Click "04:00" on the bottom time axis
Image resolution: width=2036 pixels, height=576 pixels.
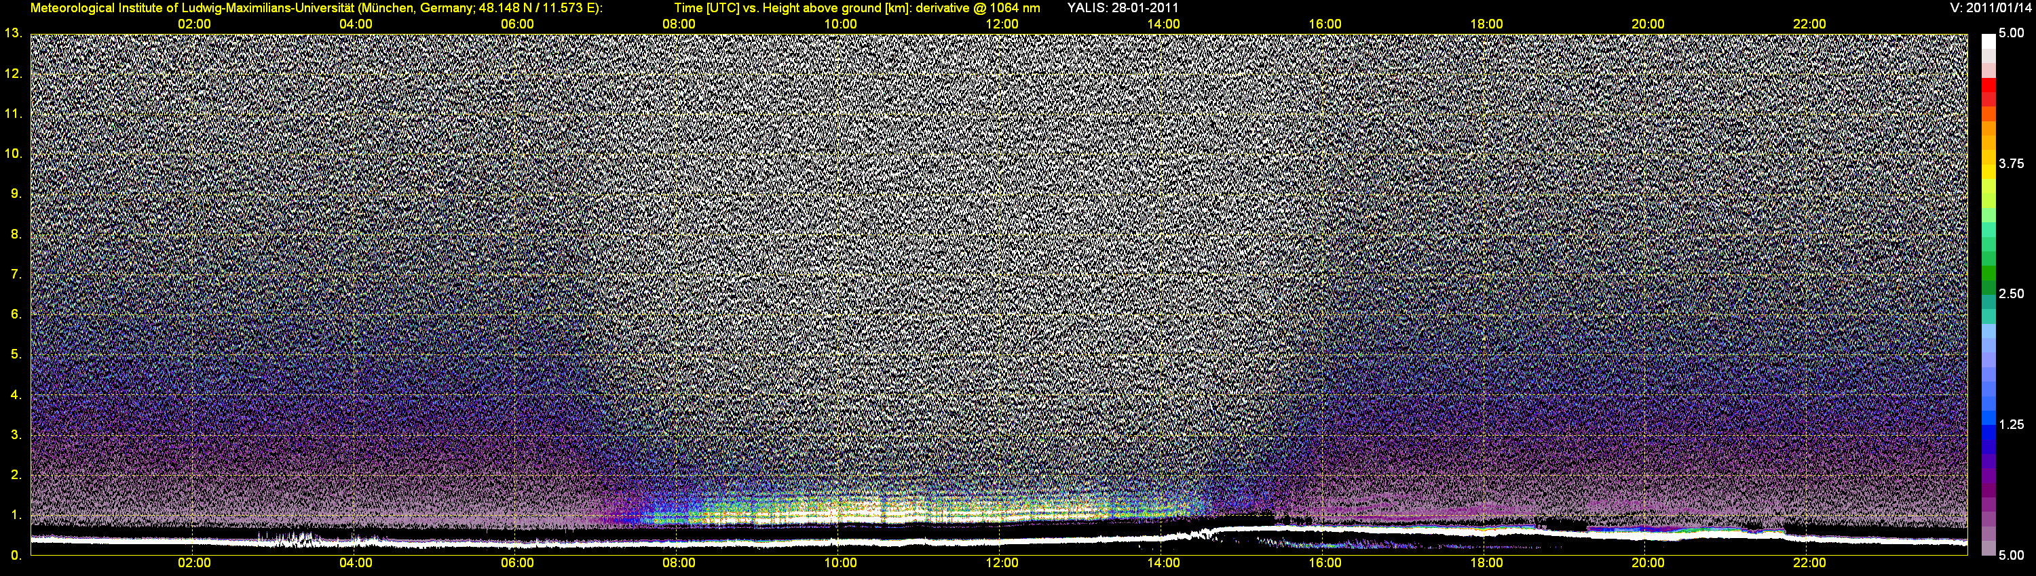click(x=356, y=563)
